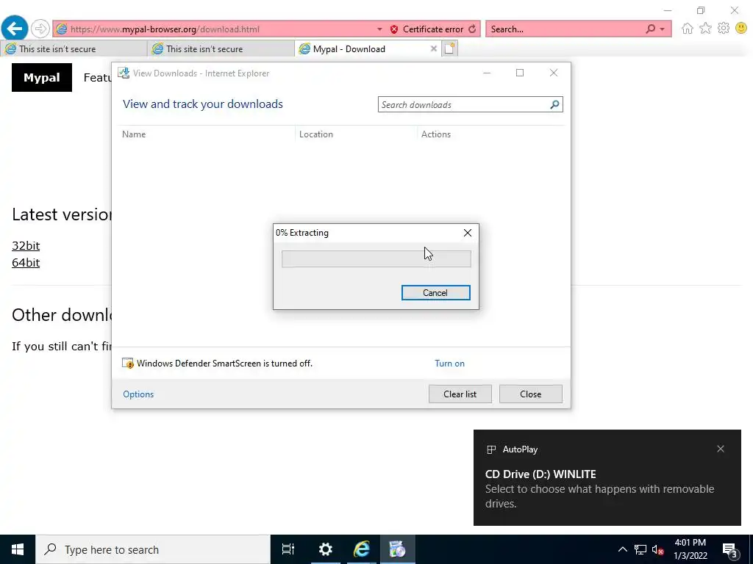Download the 64bit version link
This screenshot has height=564, width=753.
(26, 263)
